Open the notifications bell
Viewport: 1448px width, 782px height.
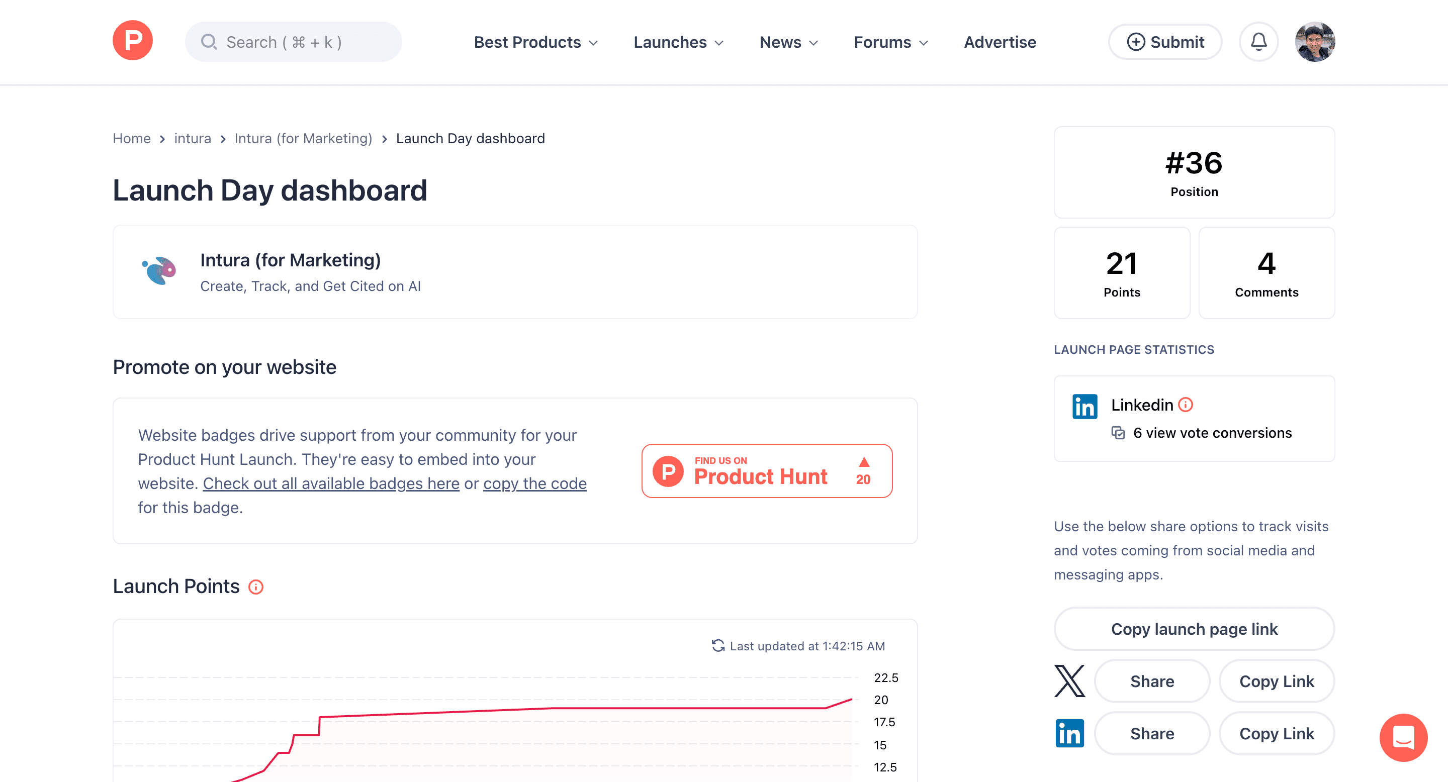tap(1258, 42)
